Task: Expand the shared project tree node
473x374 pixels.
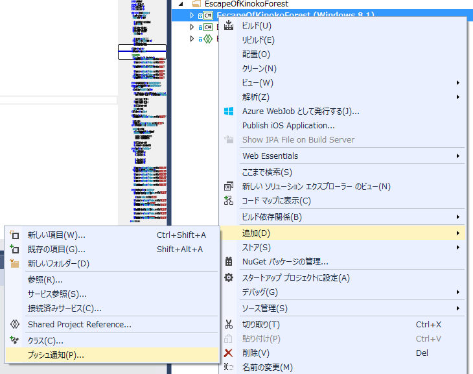Action: (192, 39)
